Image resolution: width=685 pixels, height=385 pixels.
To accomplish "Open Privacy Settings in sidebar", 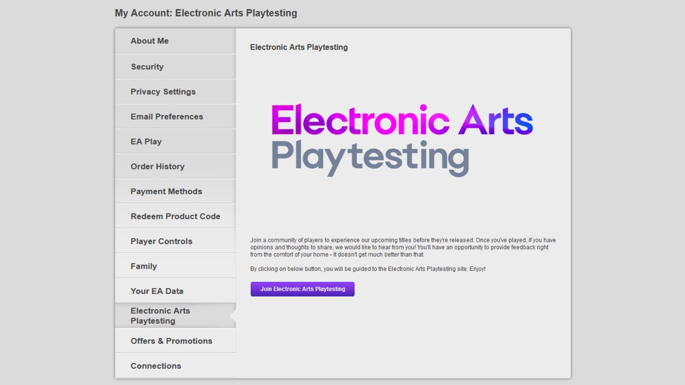I will tap(175, 91).
